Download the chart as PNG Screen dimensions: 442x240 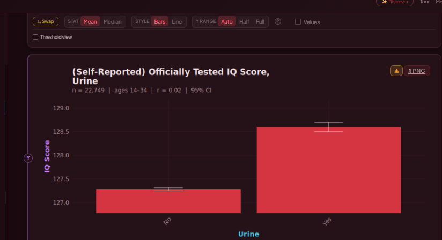coord(417,71)
